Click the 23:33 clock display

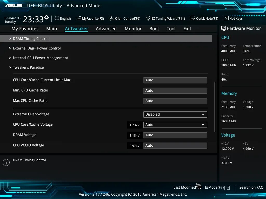(x=33, y=19)
